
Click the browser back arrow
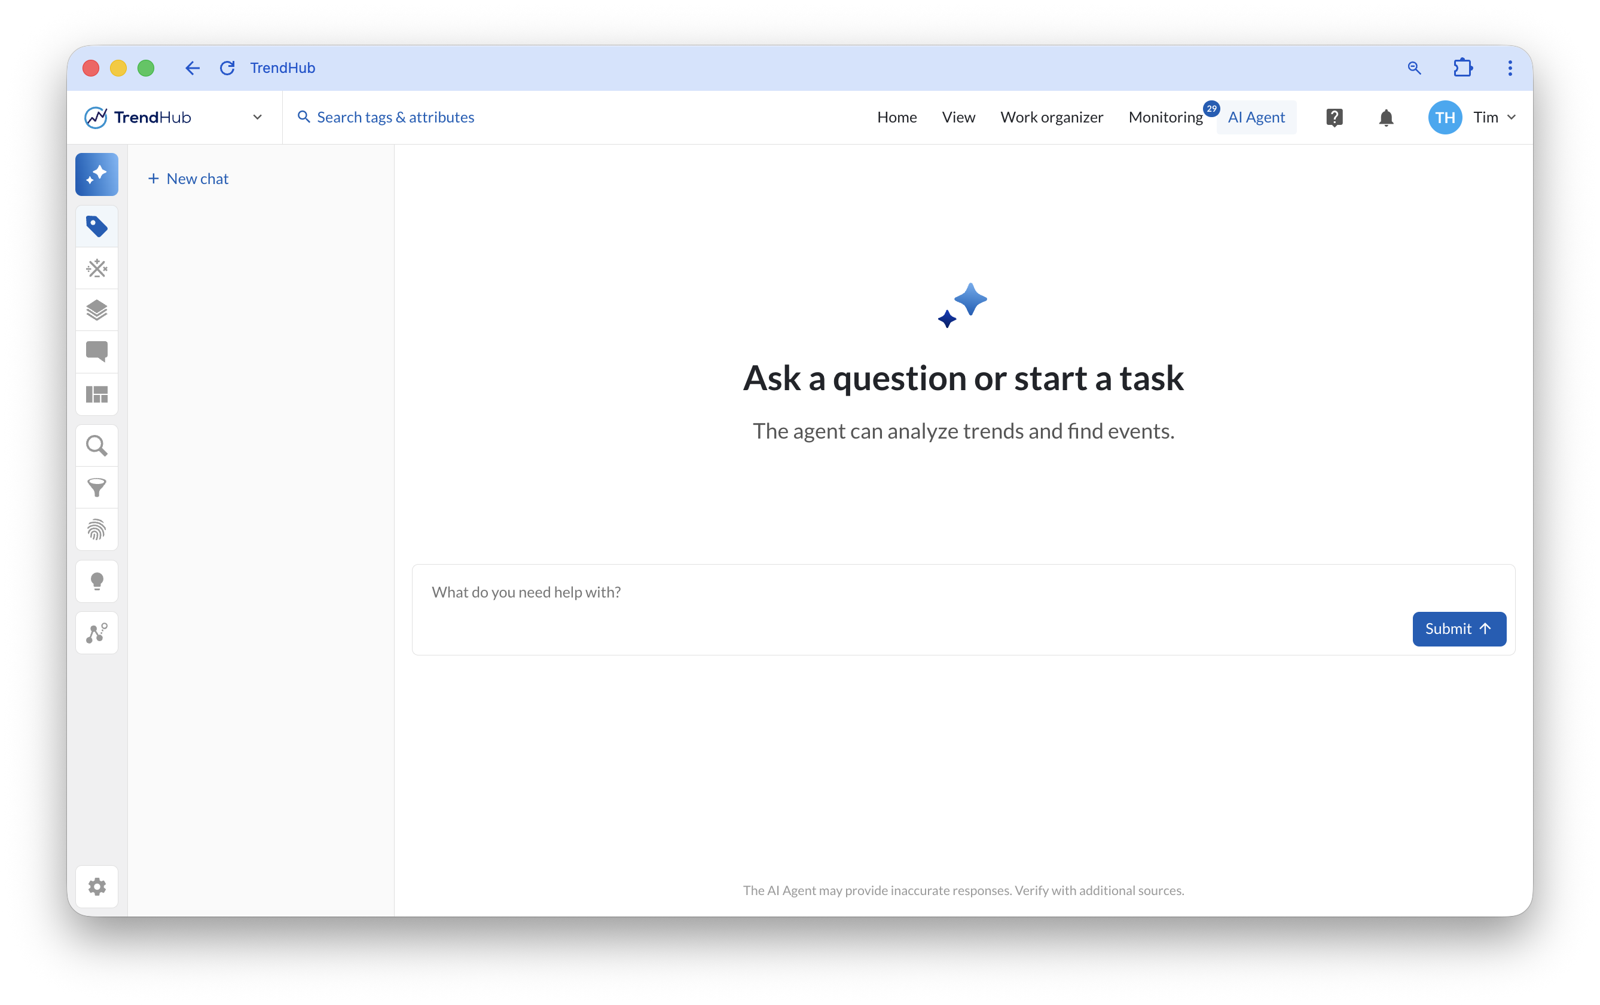(192, 68)
